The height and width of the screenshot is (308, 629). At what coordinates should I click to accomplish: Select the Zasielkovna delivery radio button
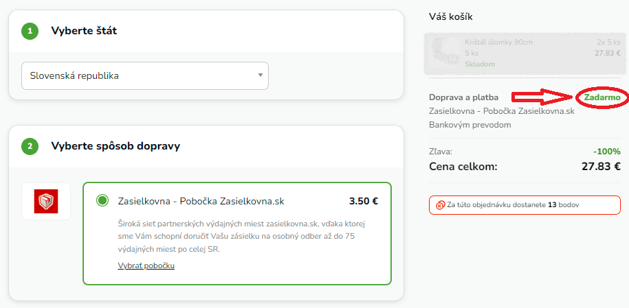(102, 201)
